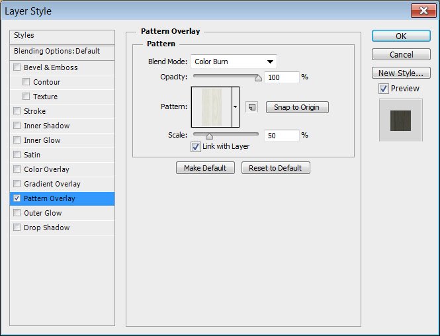Toggle the Link with Layer checkbox

pyautogui.click(x=196, y=146)
